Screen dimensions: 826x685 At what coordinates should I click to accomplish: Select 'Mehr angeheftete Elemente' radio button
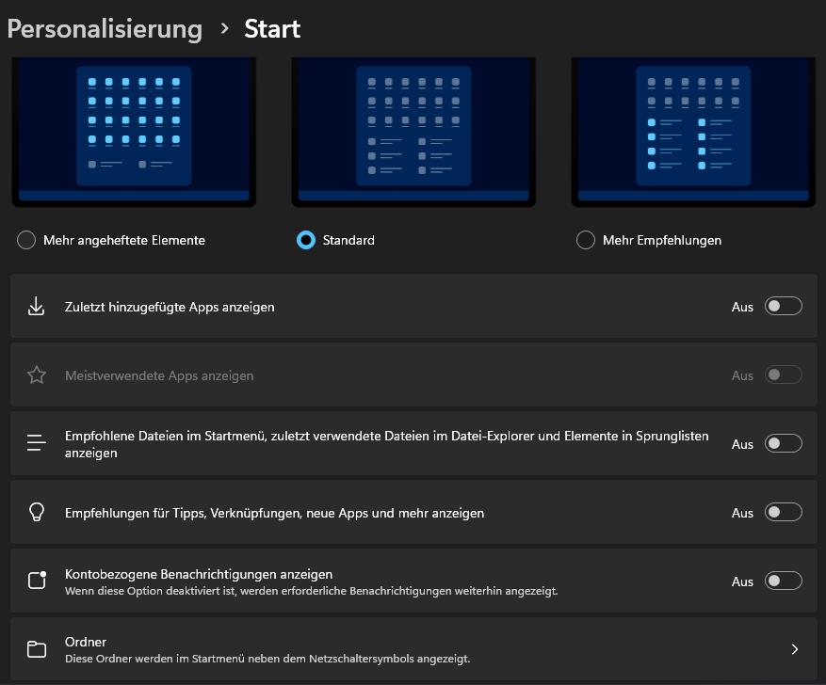pos(26,240)
